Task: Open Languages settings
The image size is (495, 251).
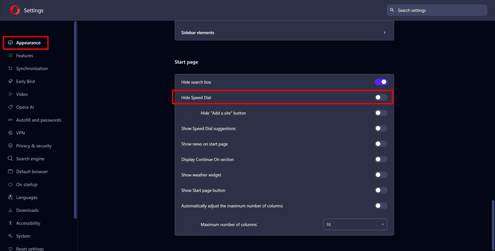Action: (27, 198)
